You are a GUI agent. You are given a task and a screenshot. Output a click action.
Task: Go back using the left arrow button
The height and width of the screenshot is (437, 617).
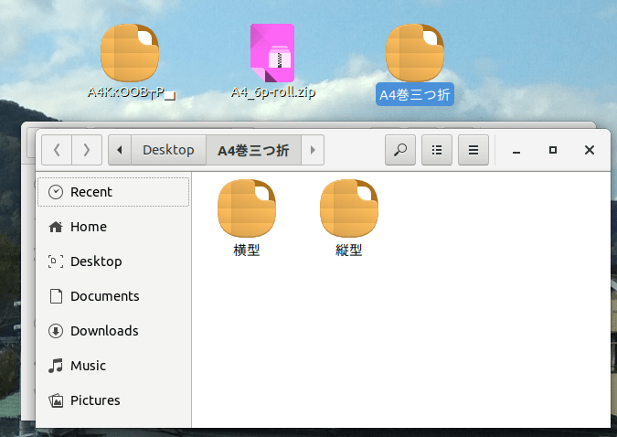tap(57, 150)
